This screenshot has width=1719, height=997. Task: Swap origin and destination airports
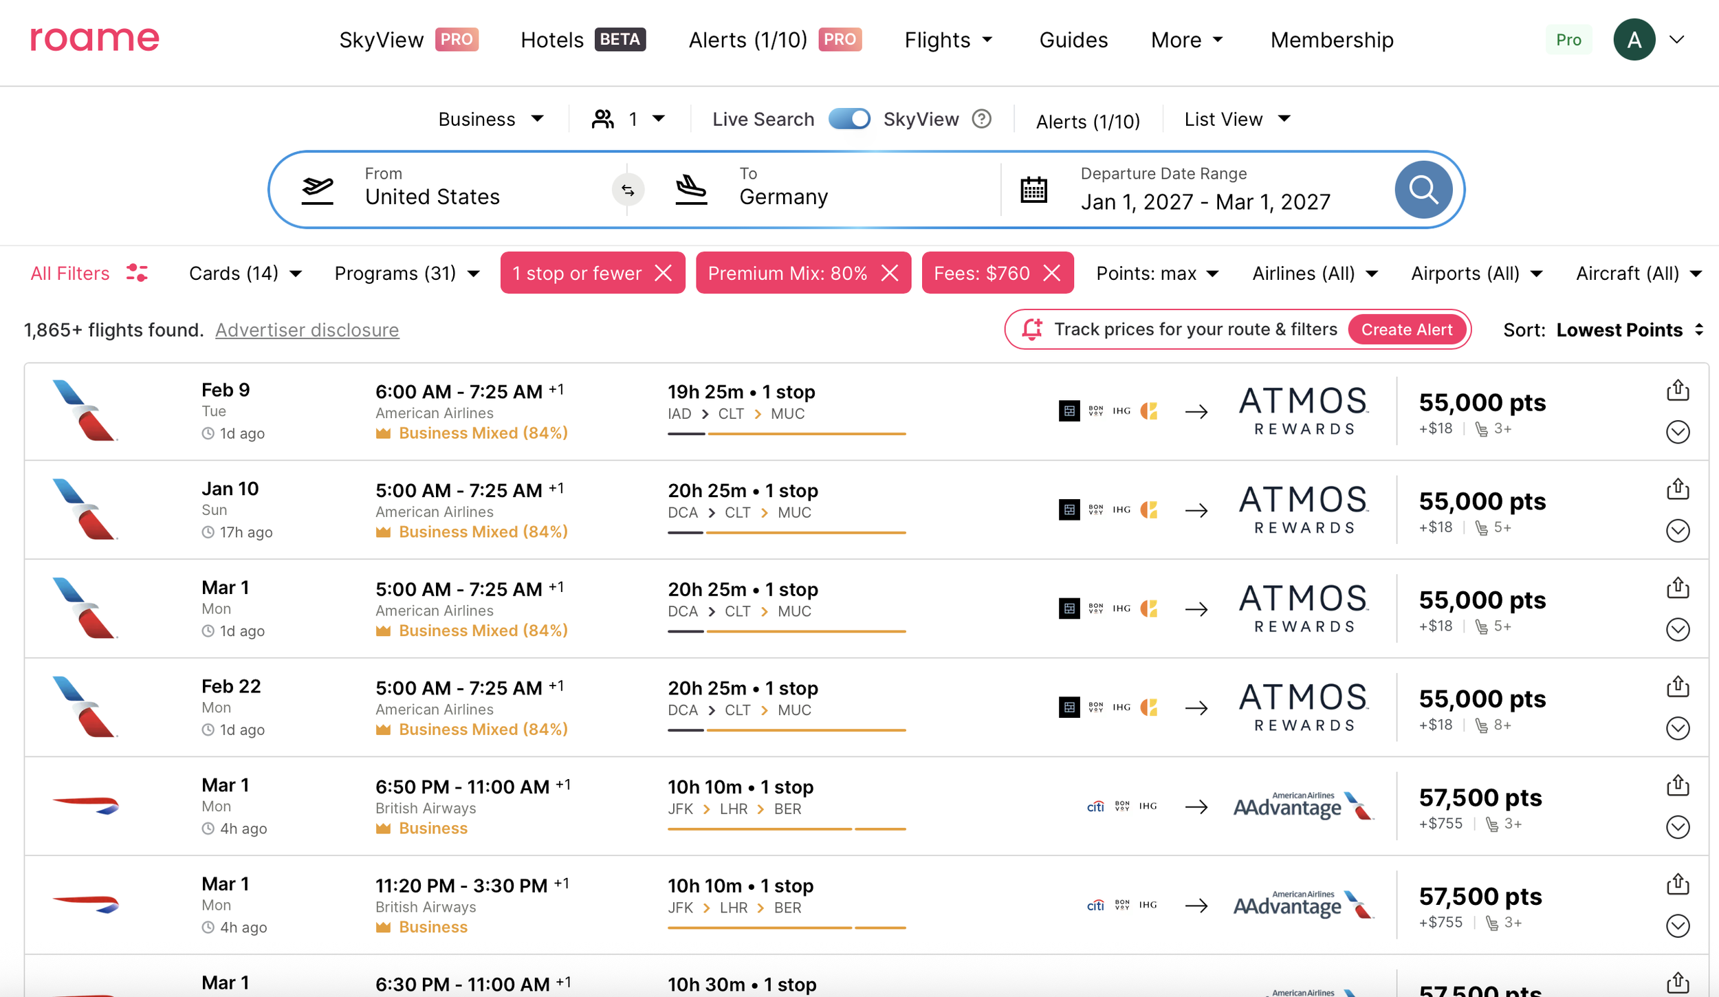coord(628,190)
